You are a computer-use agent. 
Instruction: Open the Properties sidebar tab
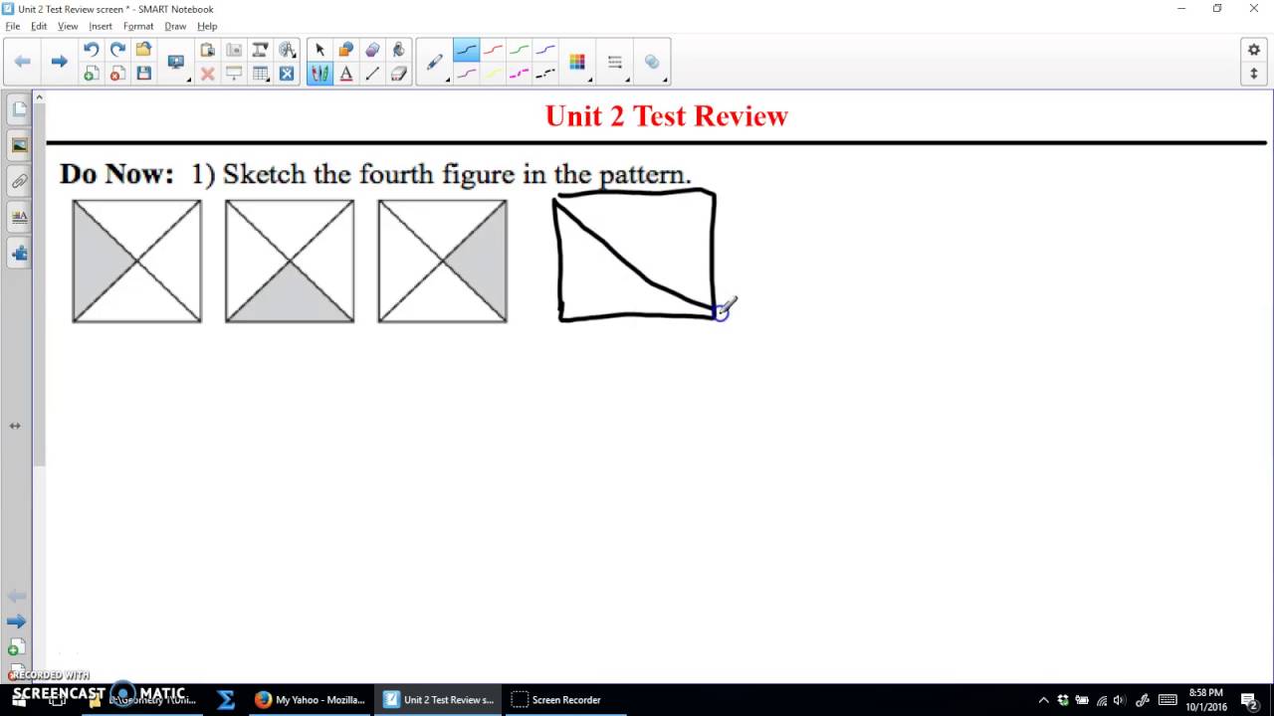[19, 217]
